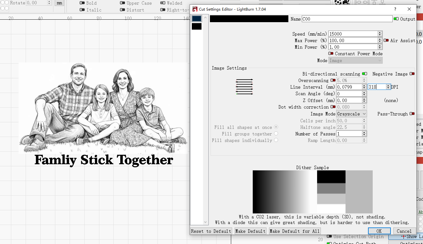
Task: Click the DPI field showing 318
Action: coord(377,87)
